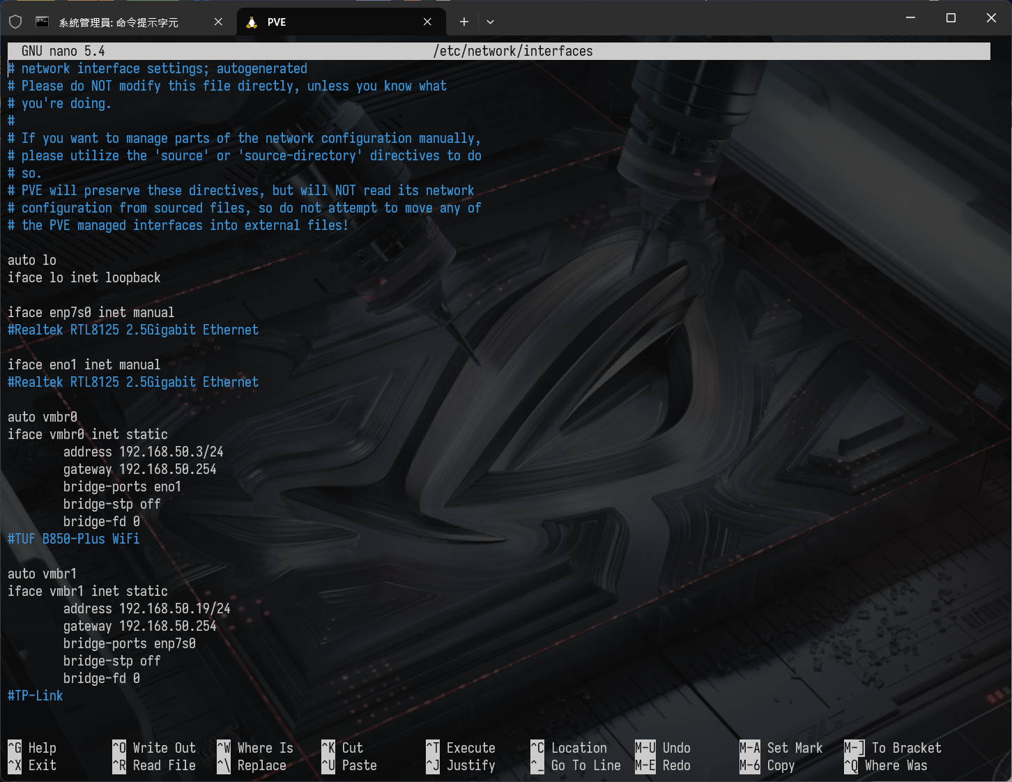Click the /etc/network/interfaces filename in nano header

pos(512,51)
